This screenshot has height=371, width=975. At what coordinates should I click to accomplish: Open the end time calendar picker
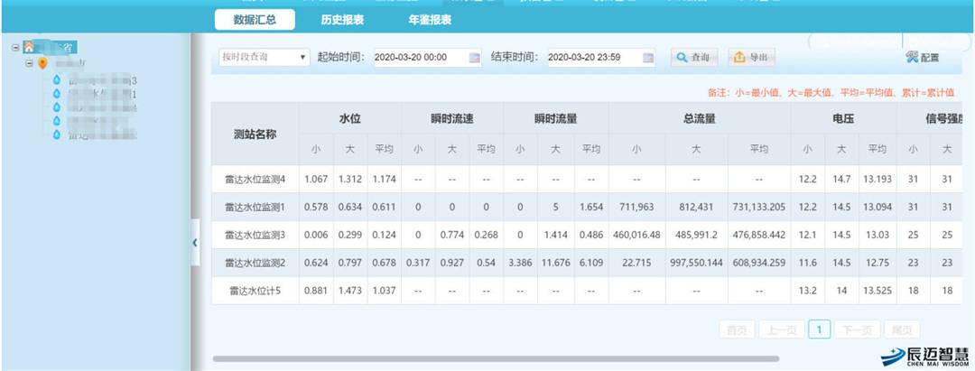click(648, 58)
